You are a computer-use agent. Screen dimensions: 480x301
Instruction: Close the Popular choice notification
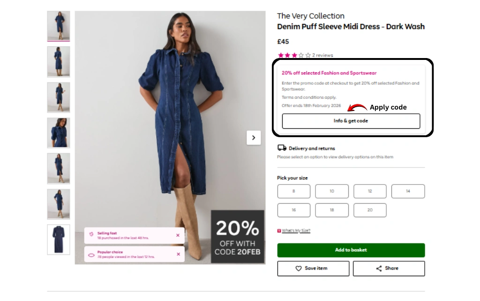[x=178, y=254]
